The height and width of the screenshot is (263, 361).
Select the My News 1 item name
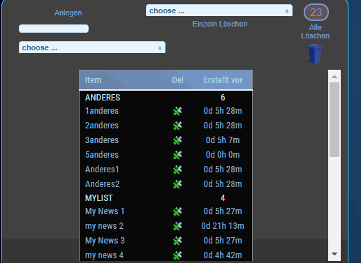tap(105, 211)
